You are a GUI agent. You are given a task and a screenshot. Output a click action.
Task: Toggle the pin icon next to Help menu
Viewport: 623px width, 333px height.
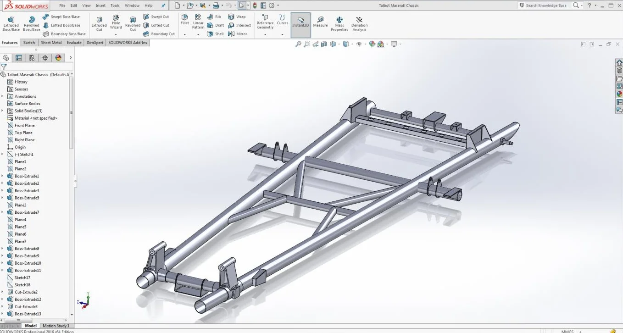[x=163, y=6]
